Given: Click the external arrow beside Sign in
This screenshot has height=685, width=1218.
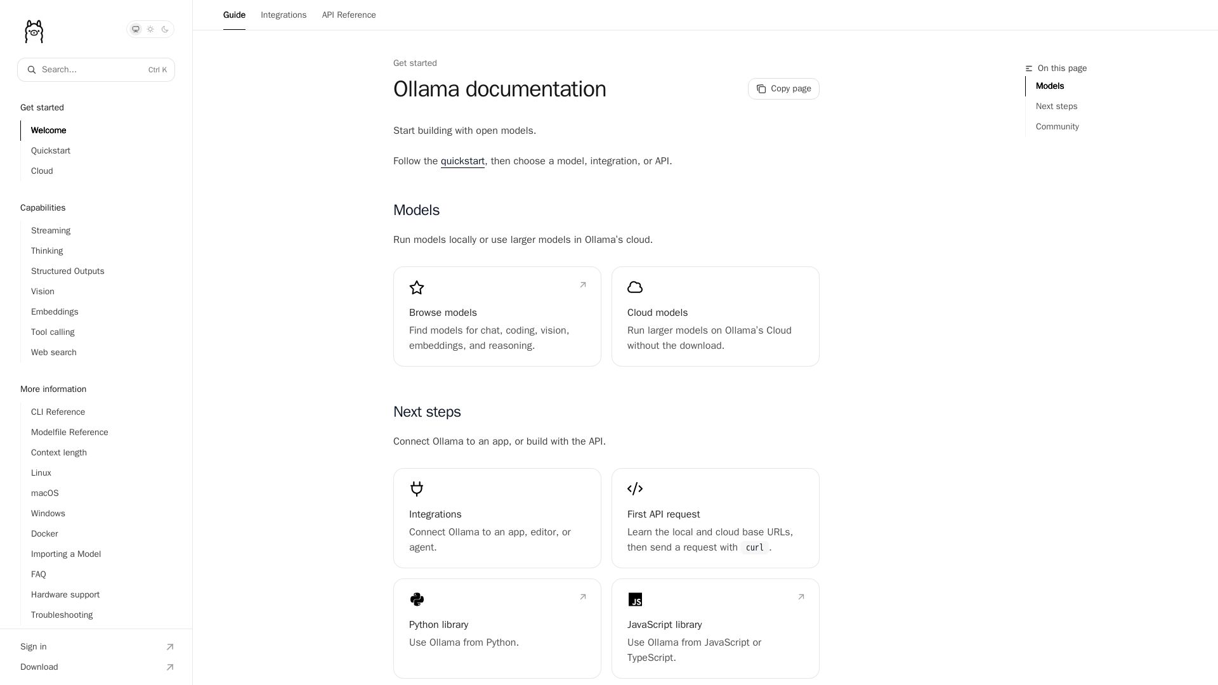Looking at the screenshot, I should pos(170,647).
